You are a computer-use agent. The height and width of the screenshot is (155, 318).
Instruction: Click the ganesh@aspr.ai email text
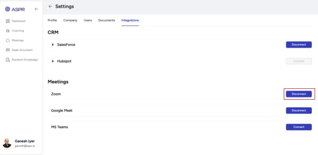click(25, 146)
